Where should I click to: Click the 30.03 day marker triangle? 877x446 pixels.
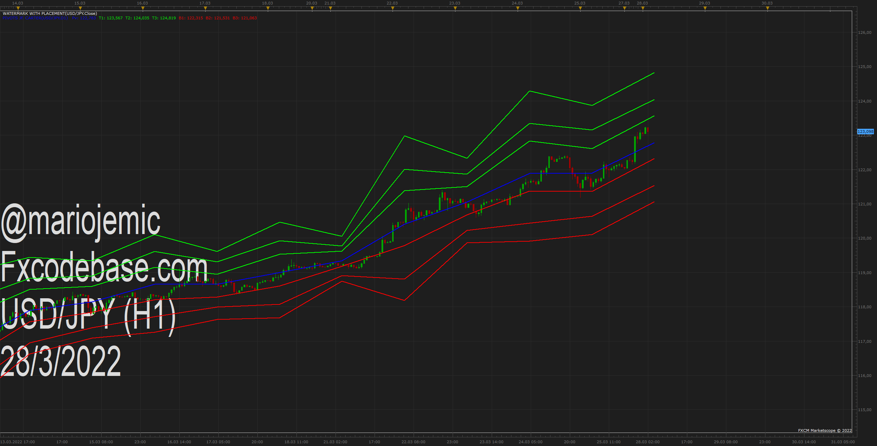(767, 9)
